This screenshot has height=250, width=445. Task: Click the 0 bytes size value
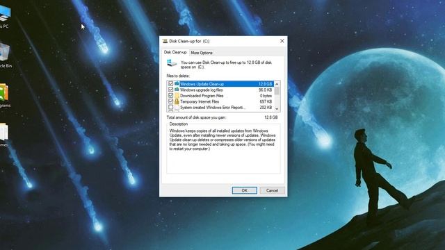pyautogui.click(x=266, y=96)
